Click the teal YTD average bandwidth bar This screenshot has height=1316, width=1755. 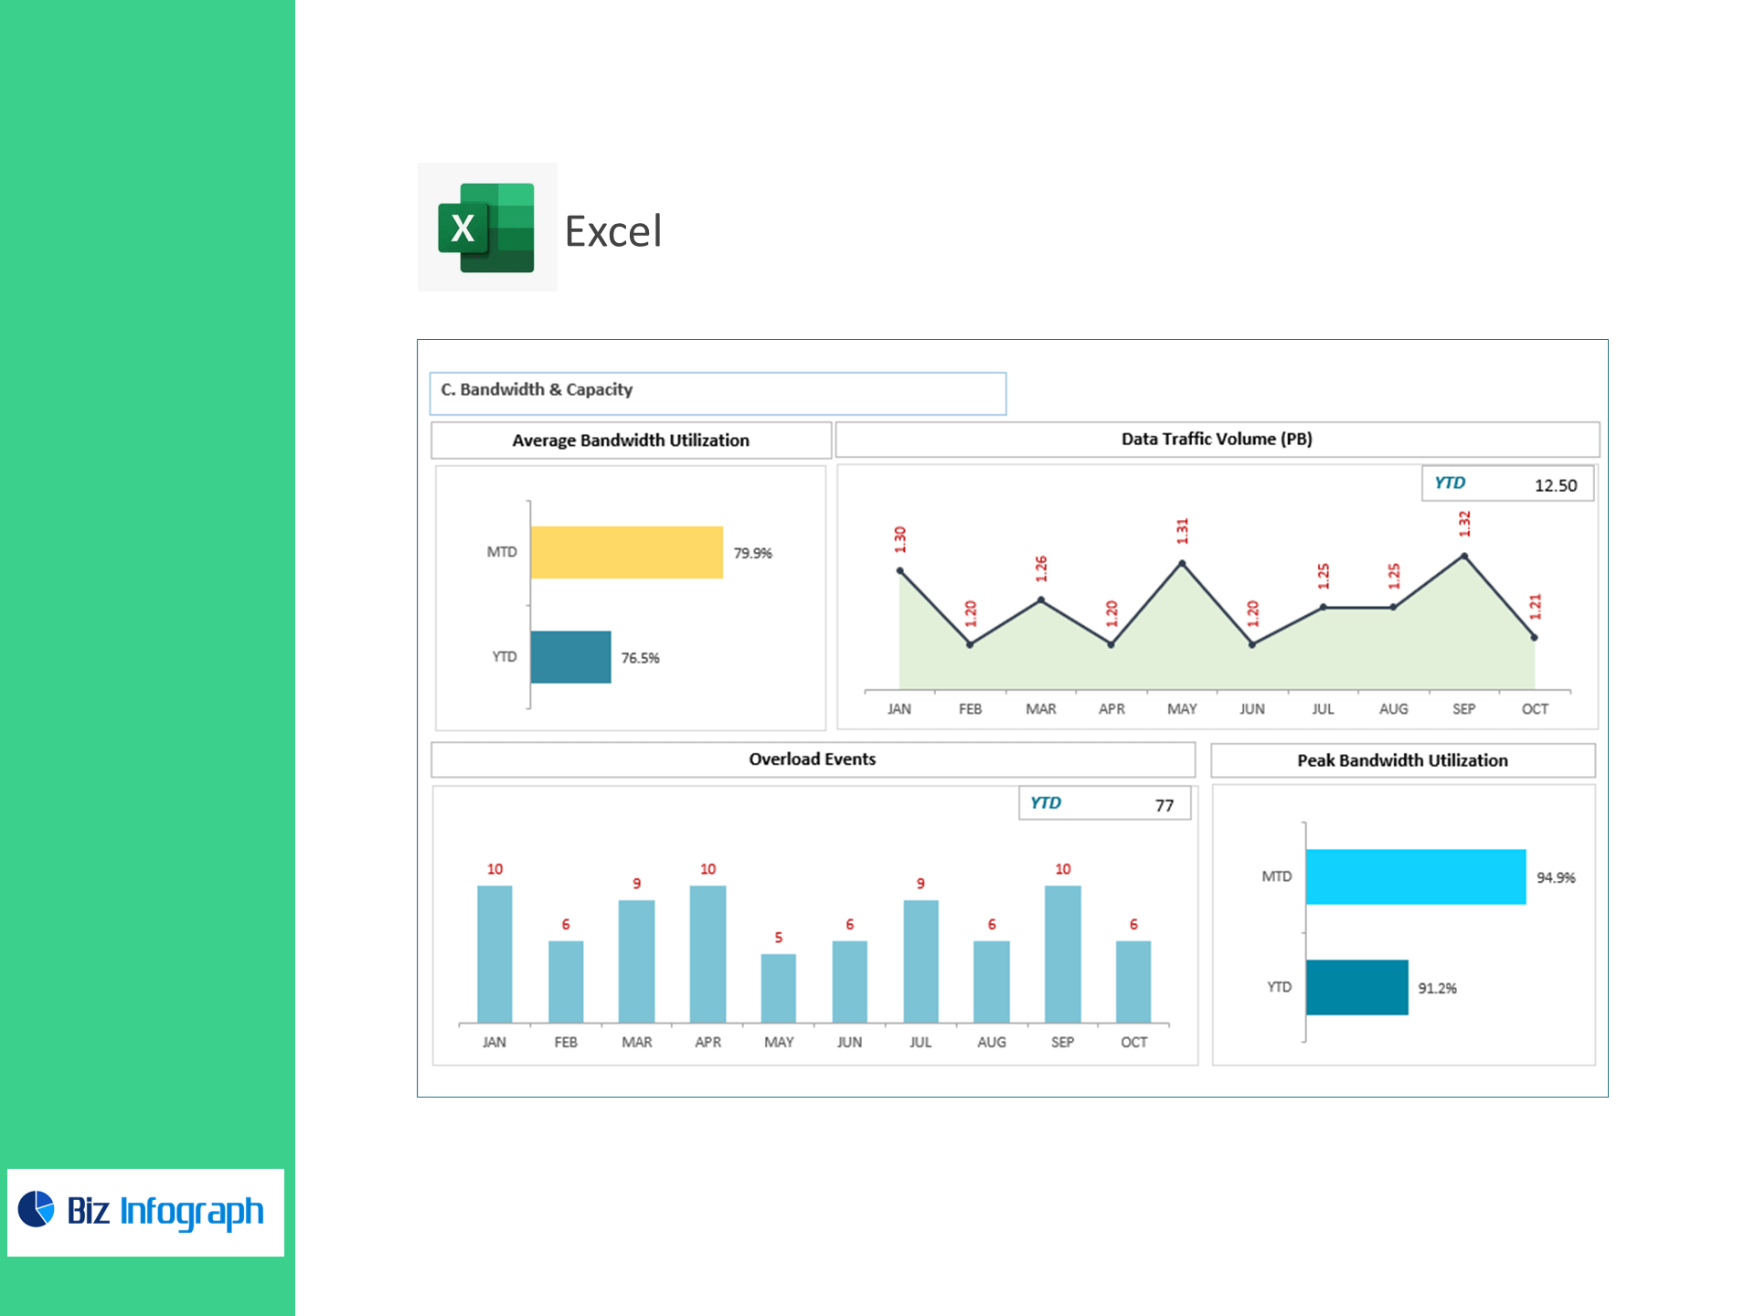pyautogui.click(x=570, y=657)
